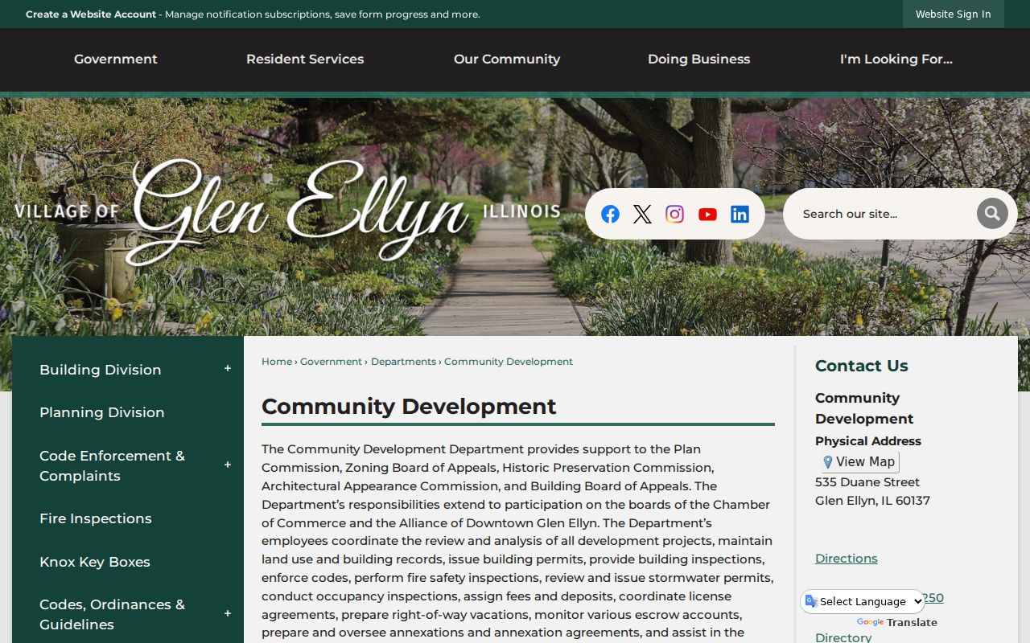Open the Doing Business menu
Viewport: 1030px width, 643px height.
698,59
